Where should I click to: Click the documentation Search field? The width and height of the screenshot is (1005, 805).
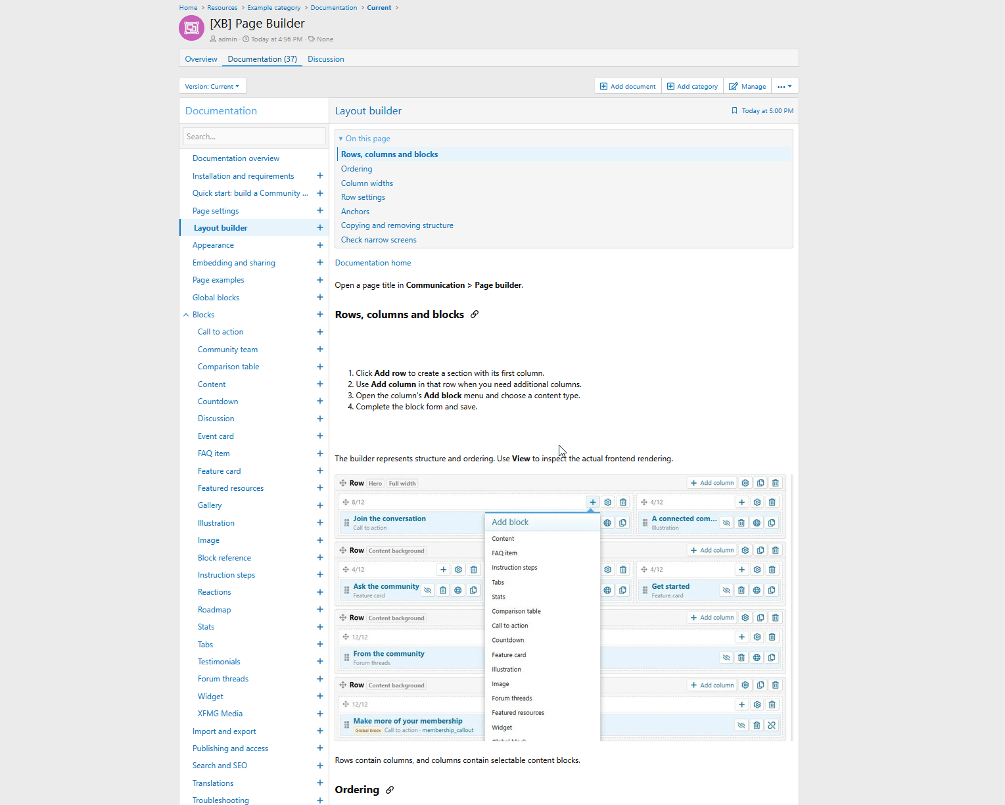254,136
